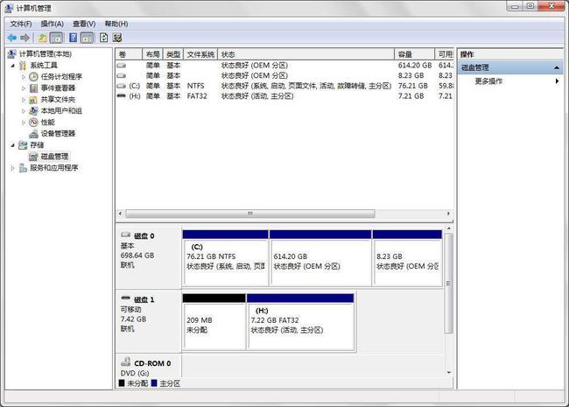The image size is (569, 407).
Task: Toggle the console tree pane icon
Action: [56, 38]
